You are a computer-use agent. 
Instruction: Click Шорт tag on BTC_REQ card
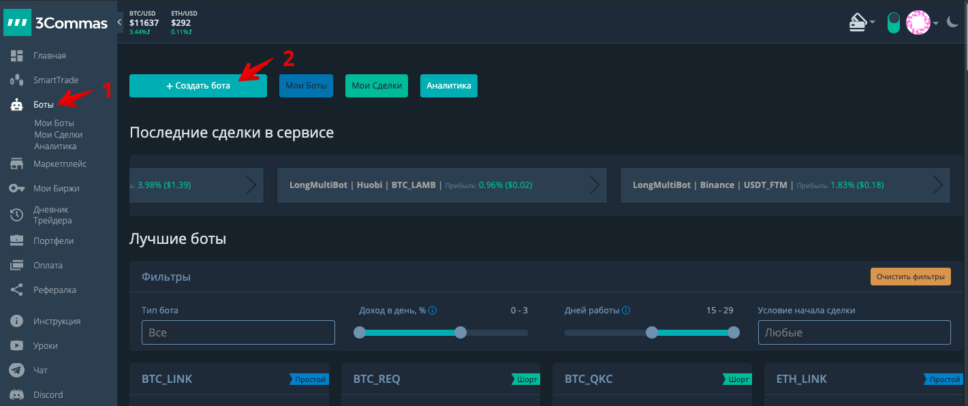click(x=526, y=379)
